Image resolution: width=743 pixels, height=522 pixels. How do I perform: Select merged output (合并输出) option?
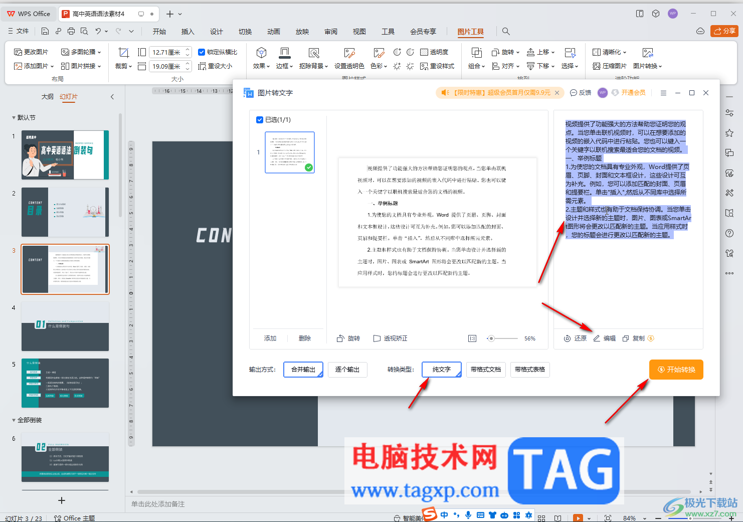click(303, 370)
